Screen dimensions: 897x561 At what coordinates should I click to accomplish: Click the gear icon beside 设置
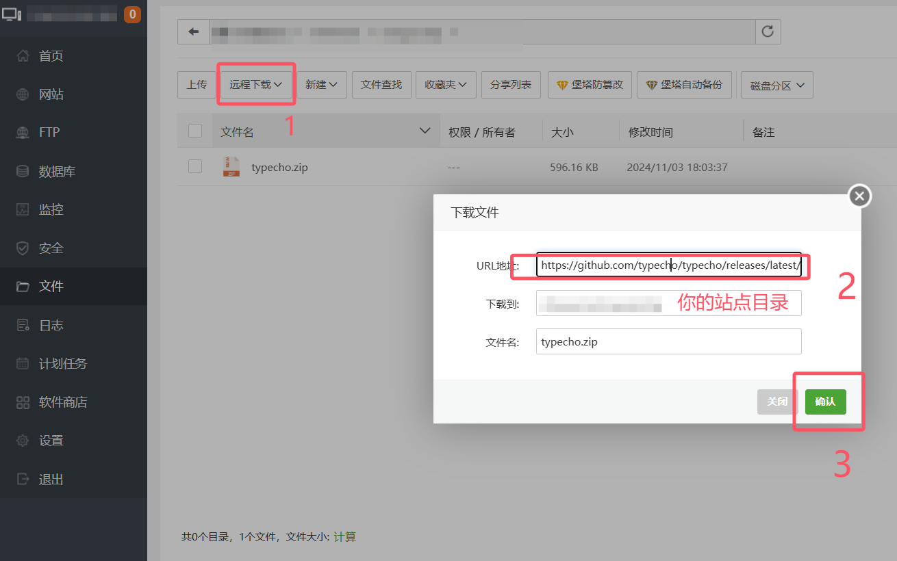tap(23, 441)
